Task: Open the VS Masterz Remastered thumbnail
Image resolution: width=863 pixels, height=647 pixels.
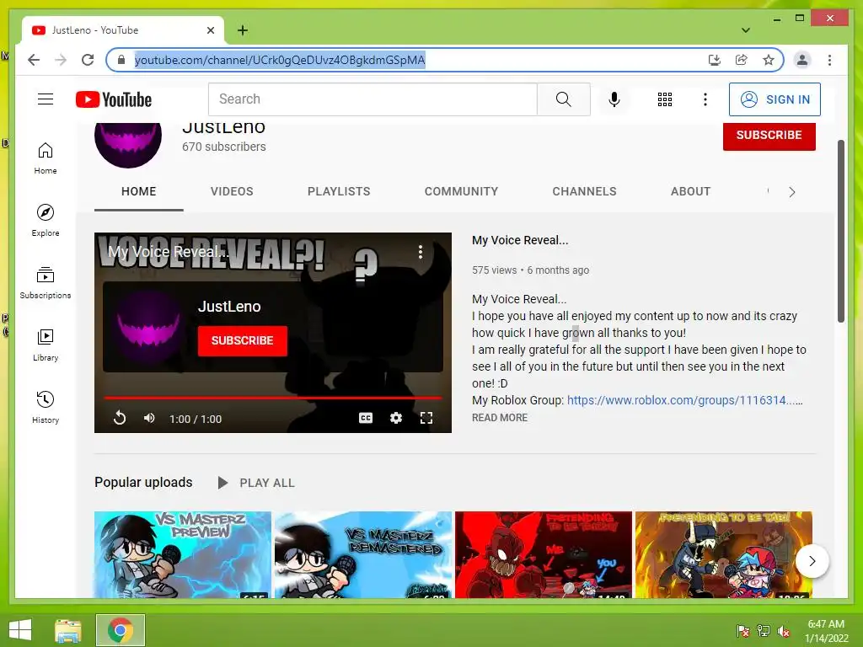Action: 363,554
